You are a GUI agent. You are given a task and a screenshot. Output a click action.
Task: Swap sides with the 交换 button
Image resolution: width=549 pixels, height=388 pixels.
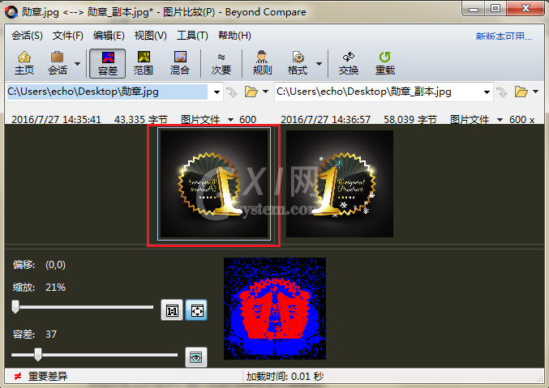point(349,63)
